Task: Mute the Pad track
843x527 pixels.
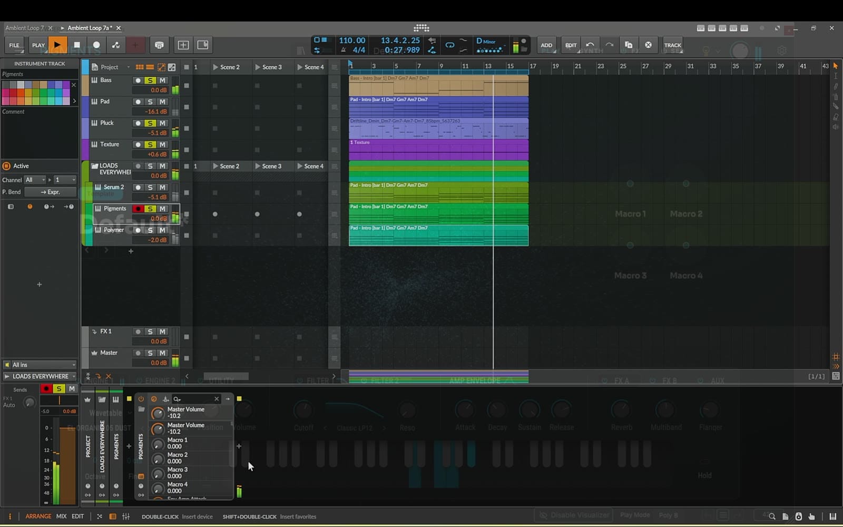Action: 163,102
